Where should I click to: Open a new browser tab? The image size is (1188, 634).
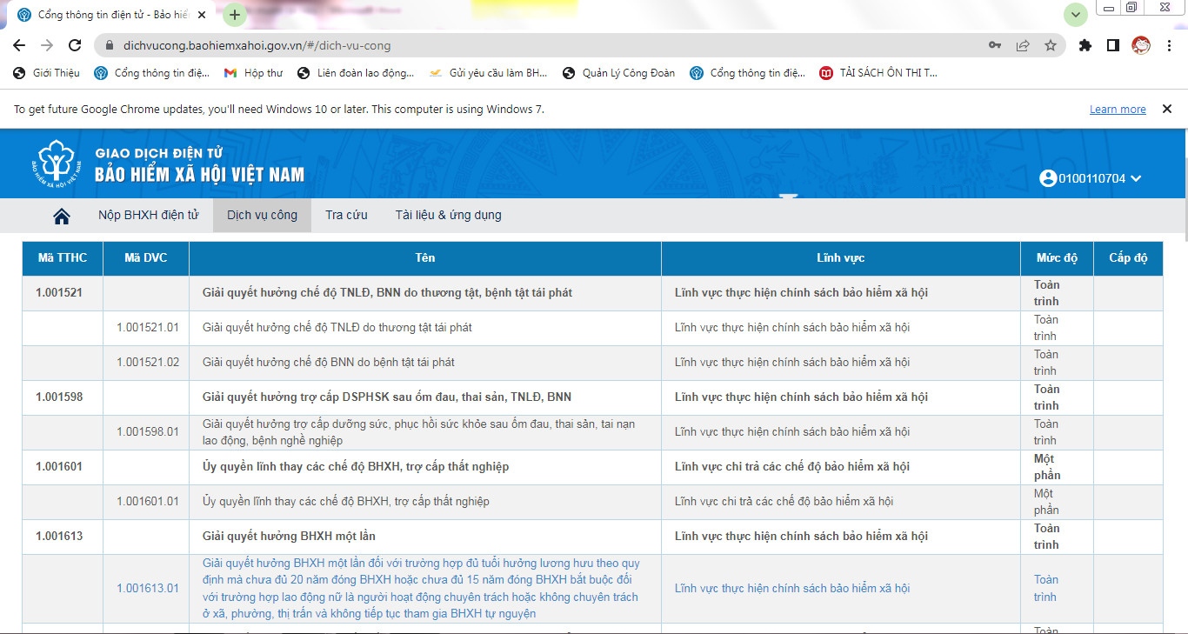[235, 15]
